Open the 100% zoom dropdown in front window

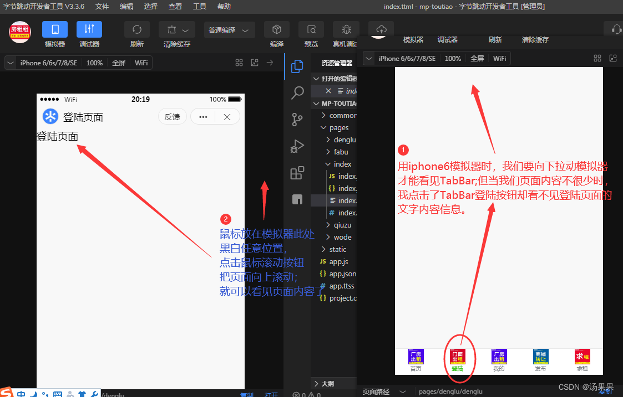(x=453, y=58)
